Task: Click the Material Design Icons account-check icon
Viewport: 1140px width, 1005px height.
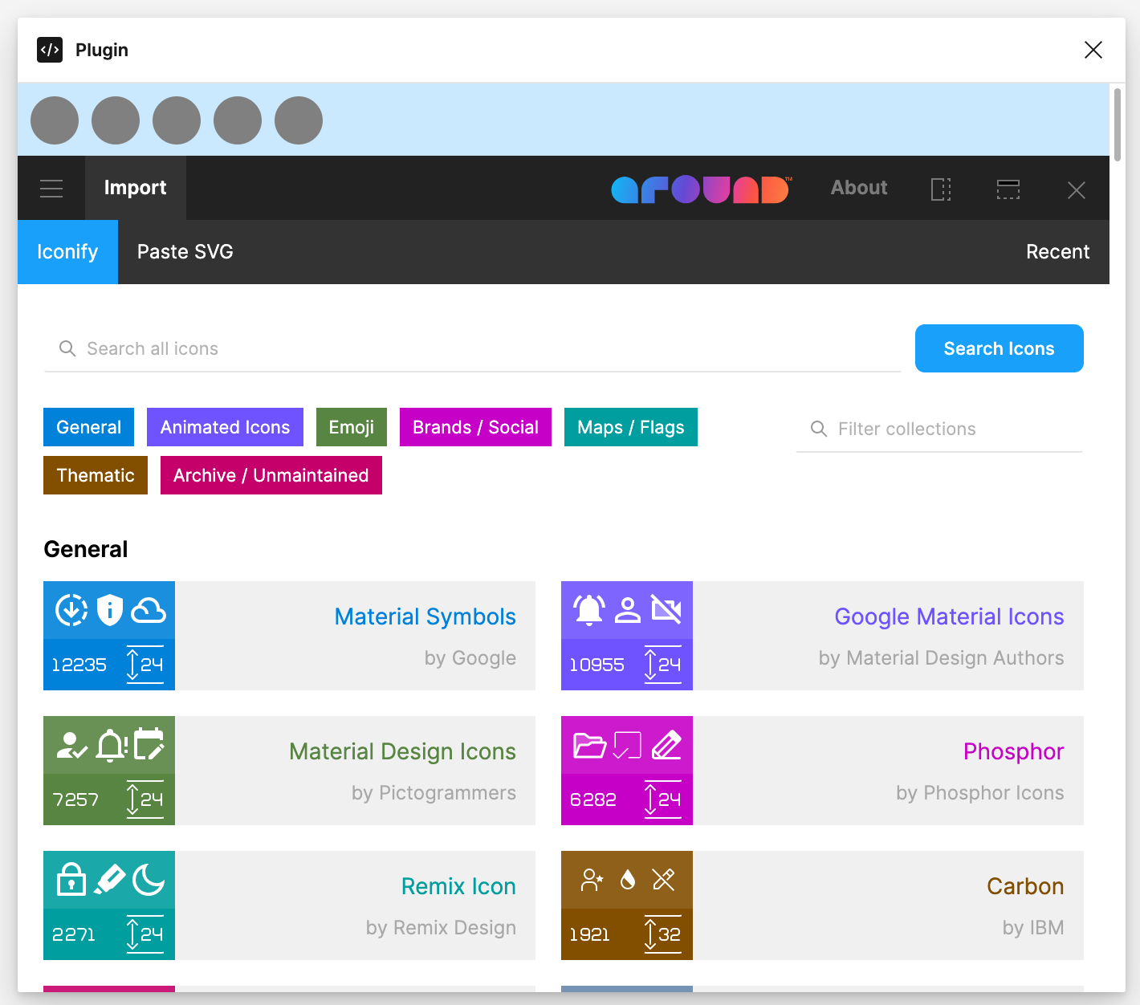Action: click(x=71, y=746)
